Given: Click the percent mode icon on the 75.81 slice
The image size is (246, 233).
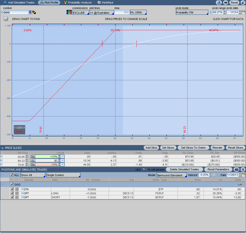Looking at the screenshot, I should 33,164.
